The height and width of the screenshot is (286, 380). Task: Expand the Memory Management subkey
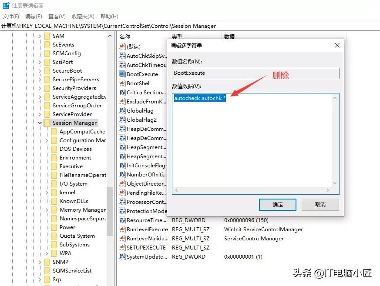(47, 210)
